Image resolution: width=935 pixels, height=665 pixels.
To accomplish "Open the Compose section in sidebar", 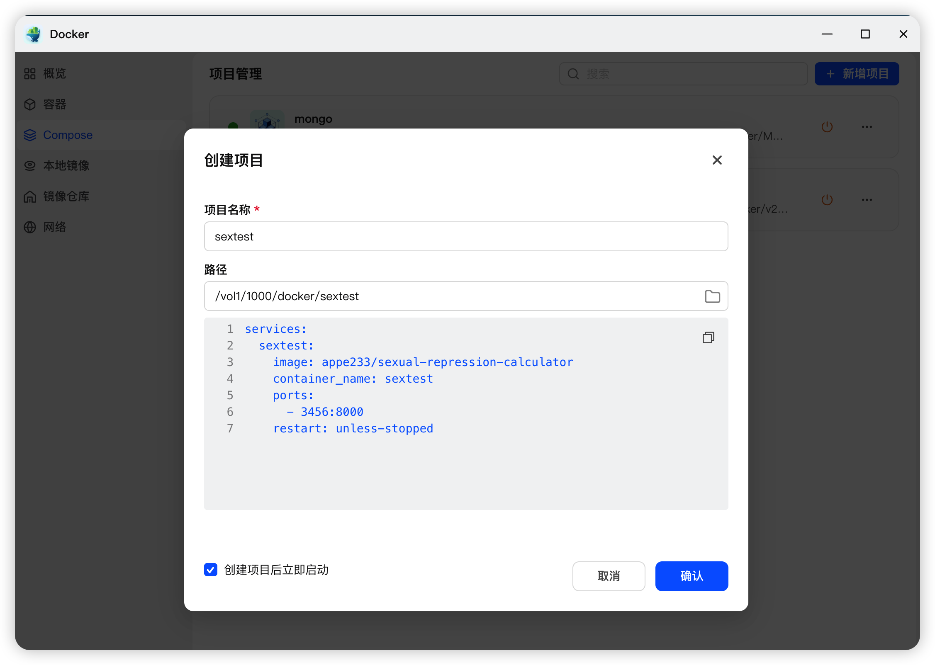I will pyautogui.click(x=68, y=135).
